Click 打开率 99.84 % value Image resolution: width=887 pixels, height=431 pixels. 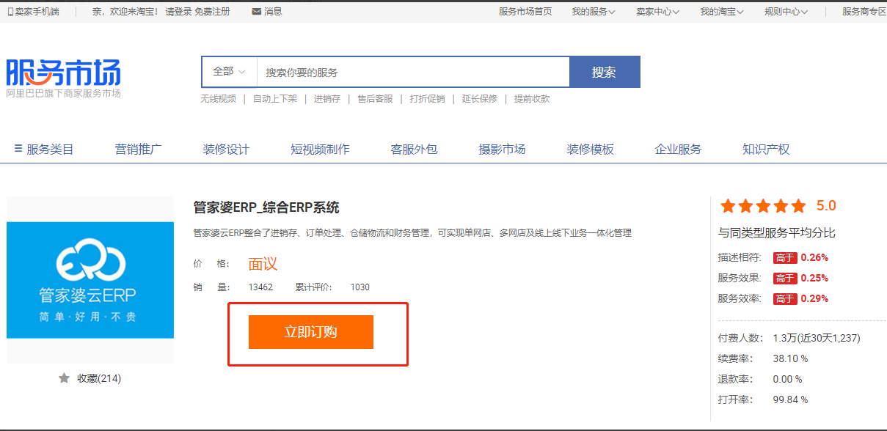click(x=790, y=399)
